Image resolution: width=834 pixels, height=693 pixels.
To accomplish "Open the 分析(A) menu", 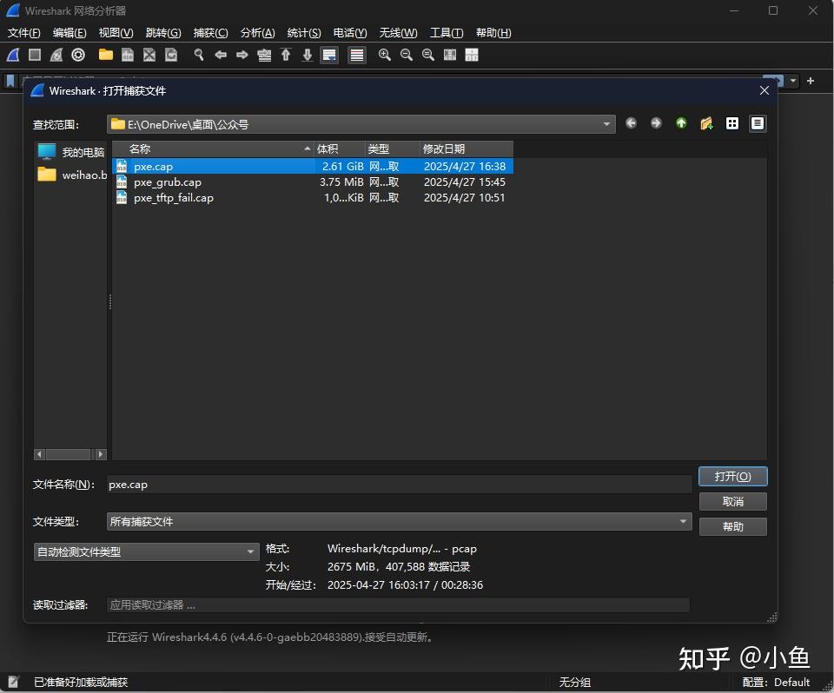I will 257,33.
